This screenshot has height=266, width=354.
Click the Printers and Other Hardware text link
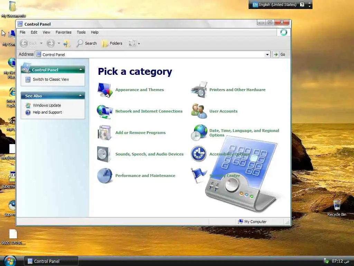[x=237, y=90]
